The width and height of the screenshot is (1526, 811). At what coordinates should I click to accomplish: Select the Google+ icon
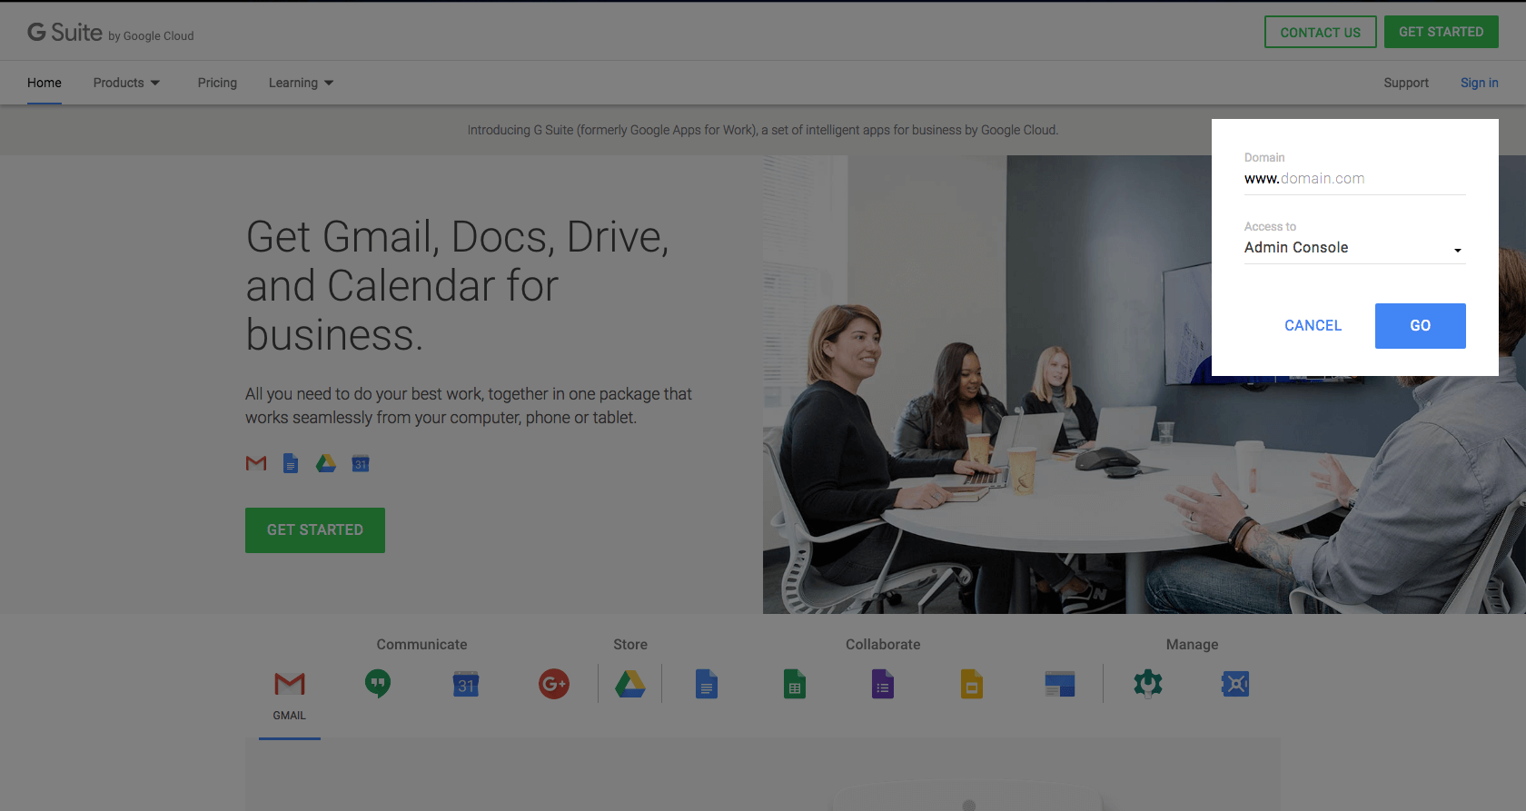pyautogui.click(x=554, y=684)
